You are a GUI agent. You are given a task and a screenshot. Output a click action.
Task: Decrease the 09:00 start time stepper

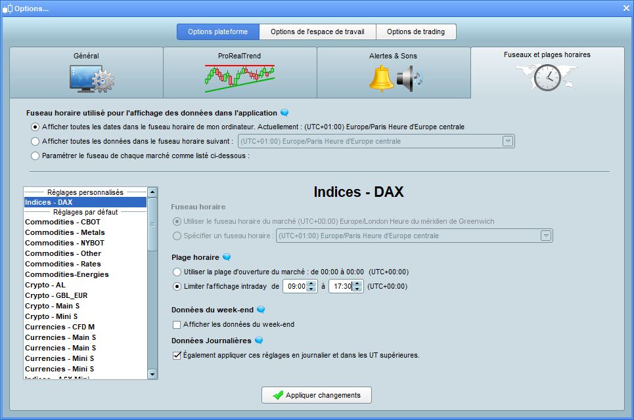coord(311,289)
